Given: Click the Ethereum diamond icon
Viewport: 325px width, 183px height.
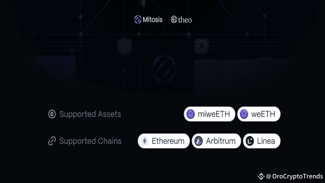Looking at the screenshot, I should coord(145,141).
